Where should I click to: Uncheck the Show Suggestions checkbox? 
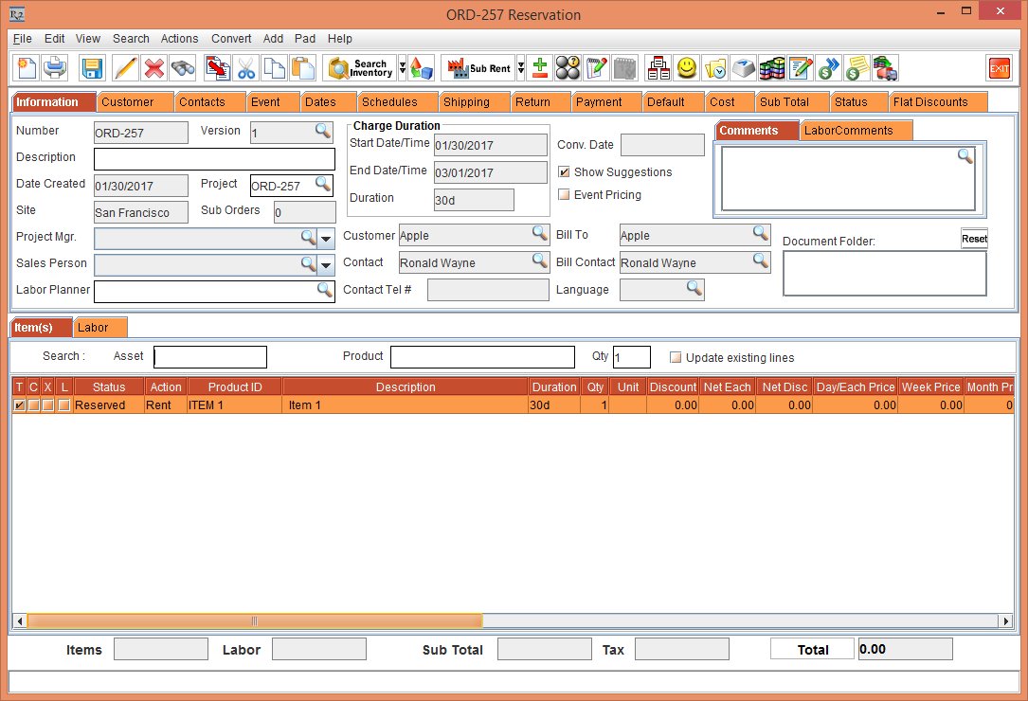tap(565, 172)
